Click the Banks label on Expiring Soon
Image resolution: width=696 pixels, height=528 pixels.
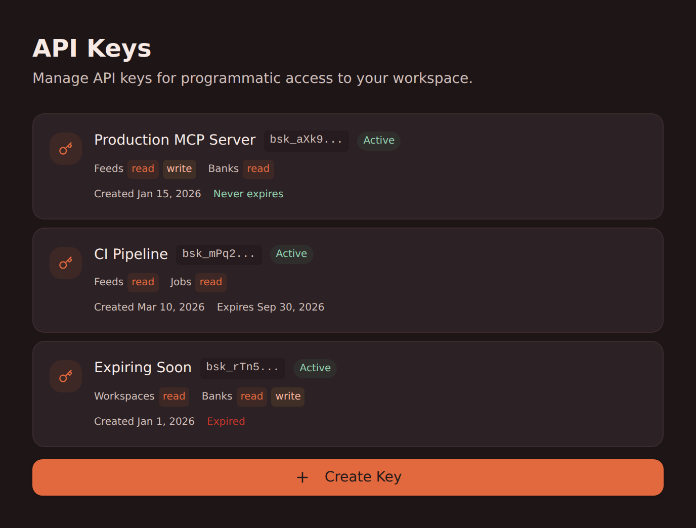(x=217, y=397)
